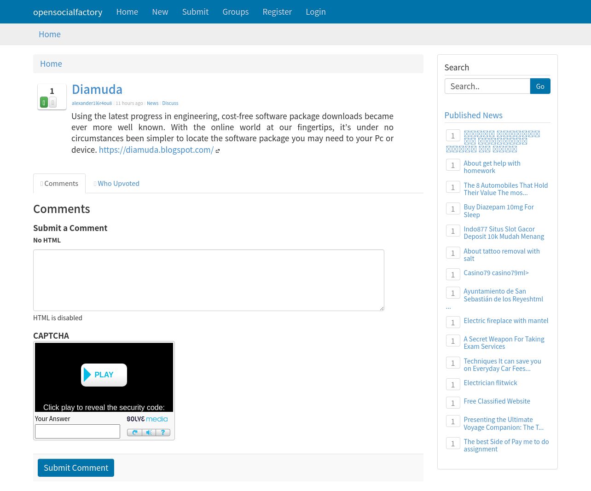Click the green upvote icon for Diamuda

click(44, 102)
